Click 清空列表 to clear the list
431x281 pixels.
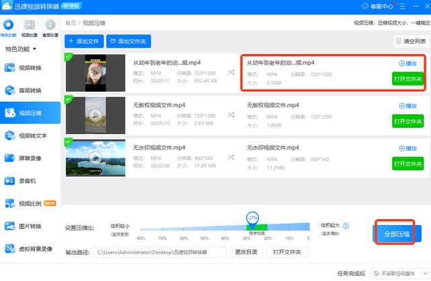[x=411, y=41]
